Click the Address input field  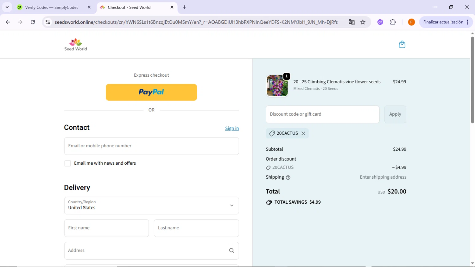[151, 251]
